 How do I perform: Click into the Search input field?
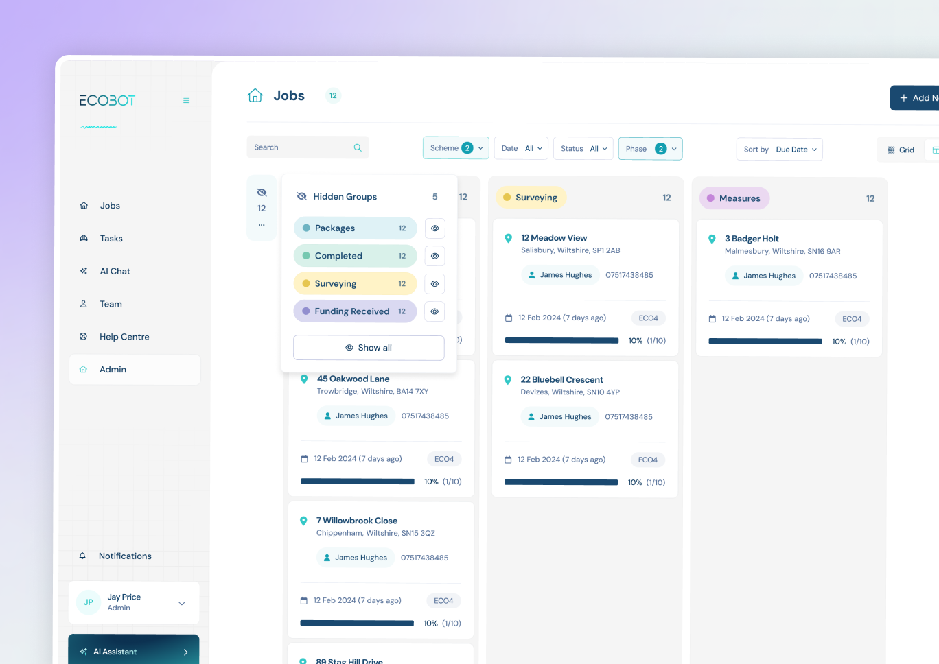(x=299, y=147)
